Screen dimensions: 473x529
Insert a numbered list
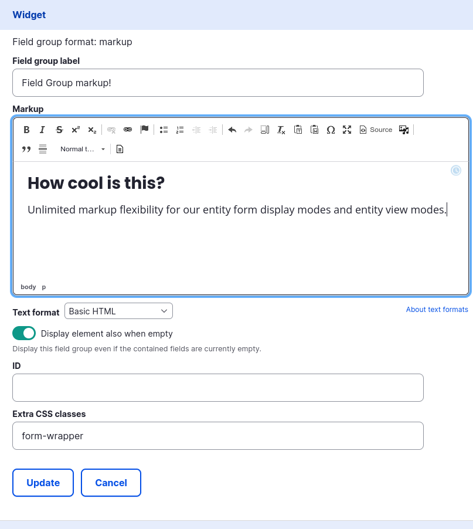tap(181, 130)
